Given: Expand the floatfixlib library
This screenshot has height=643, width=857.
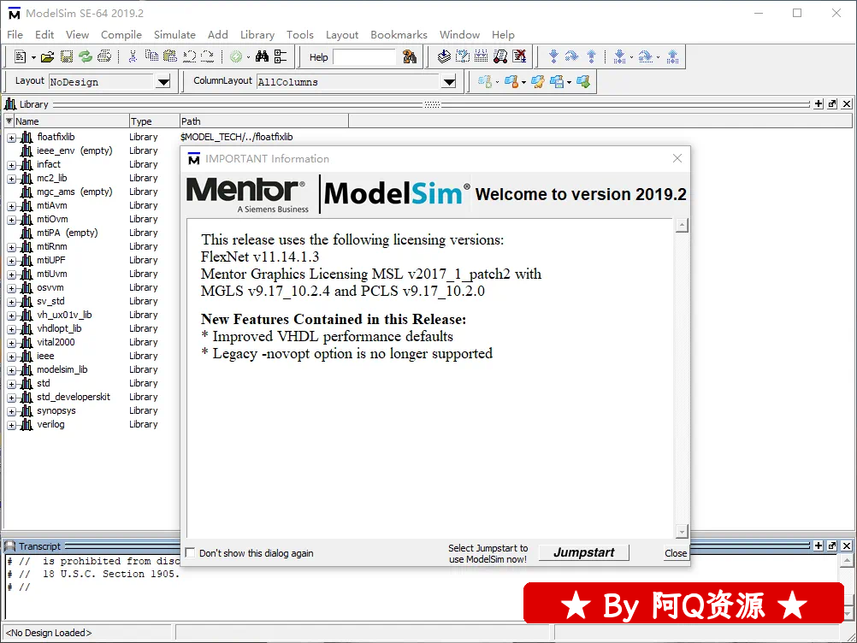Looking at the screenshot, I should coord(11,138).
